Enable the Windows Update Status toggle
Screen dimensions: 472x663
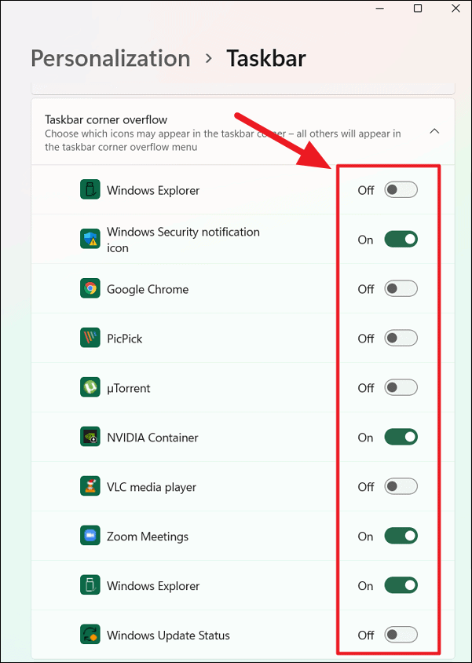pyautogui.click(x=401, y=635)
